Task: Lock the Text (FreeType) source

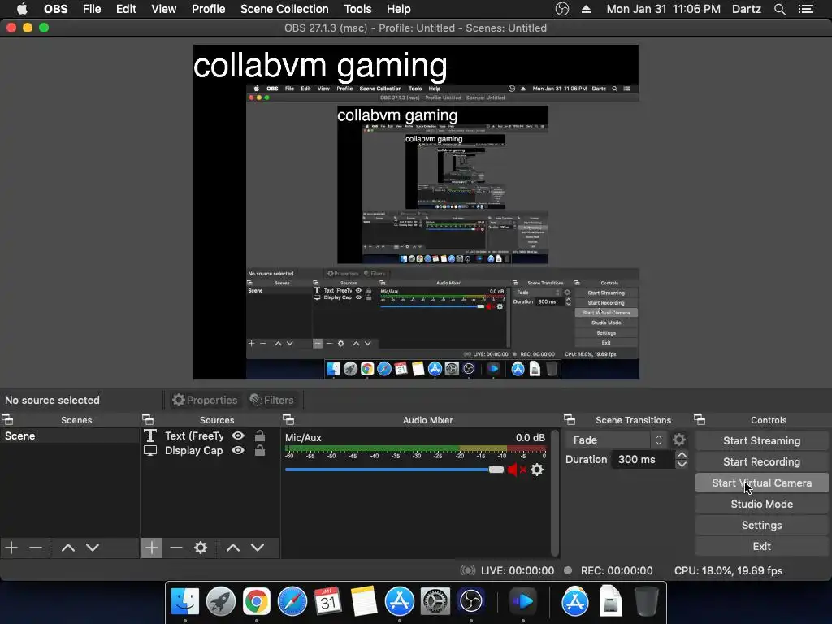Action: pyautogui.click(x=259, y=435)
